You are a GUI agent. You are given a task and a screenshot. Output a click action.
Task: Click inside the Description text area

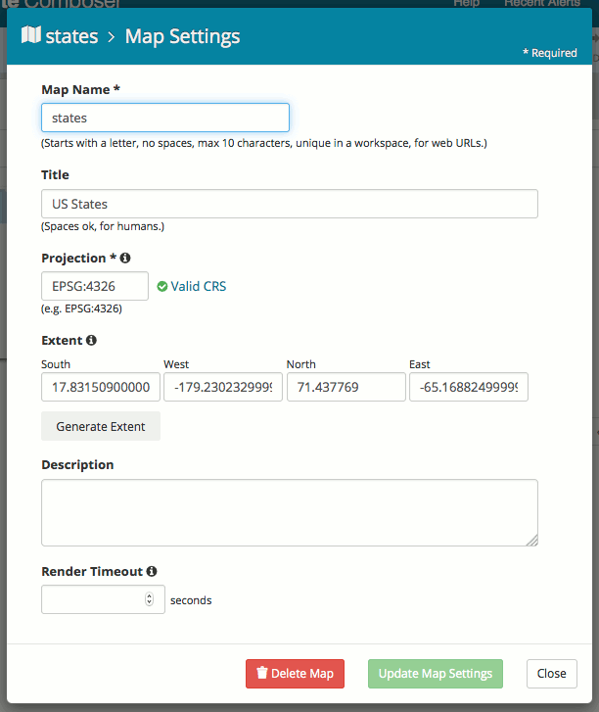(289, 512)
